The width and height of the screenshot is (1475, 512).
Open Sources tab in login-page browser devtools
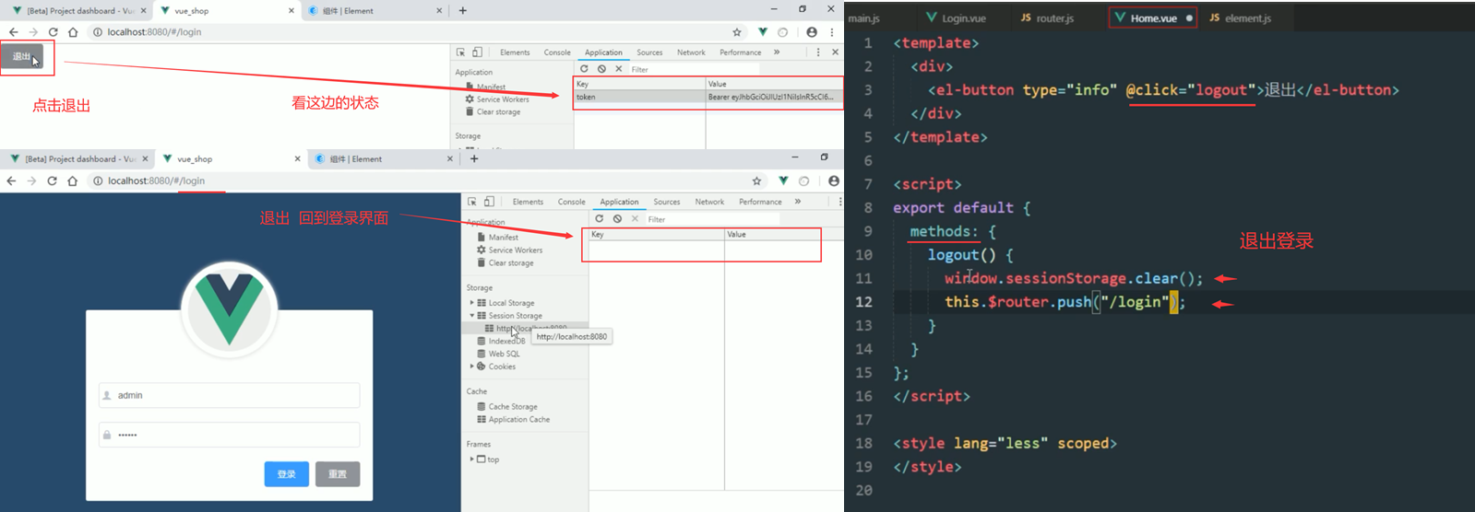tap(667, 202)
